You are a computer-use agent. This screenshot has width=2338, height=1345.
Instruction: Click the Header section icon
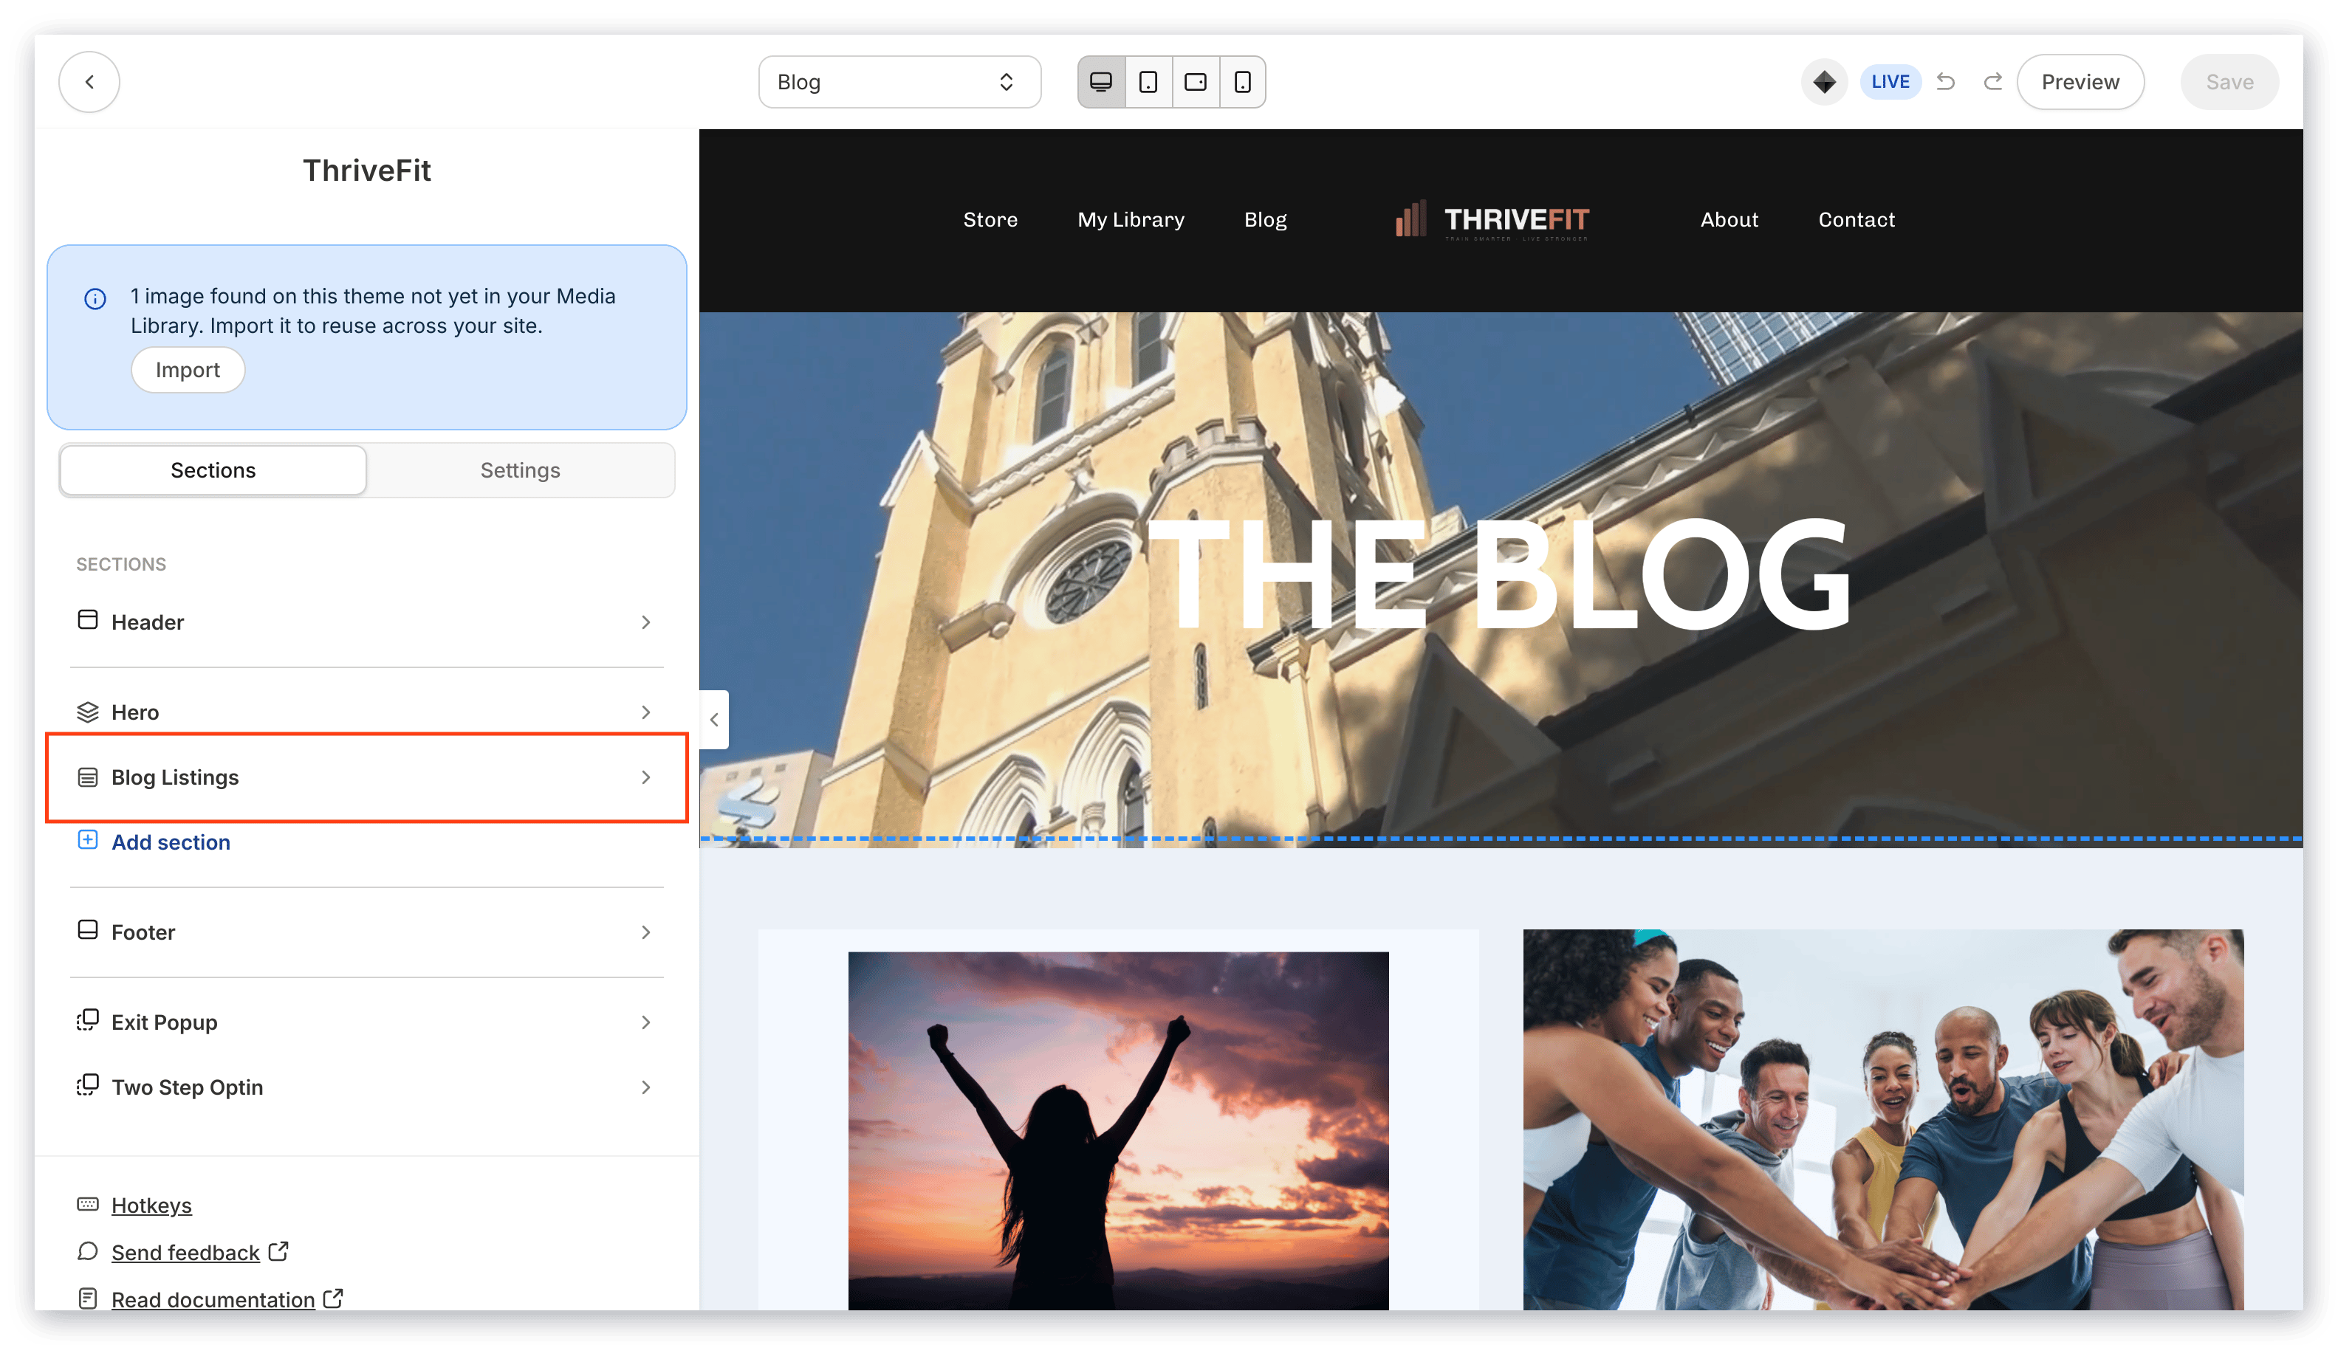[x=88, y=620]
